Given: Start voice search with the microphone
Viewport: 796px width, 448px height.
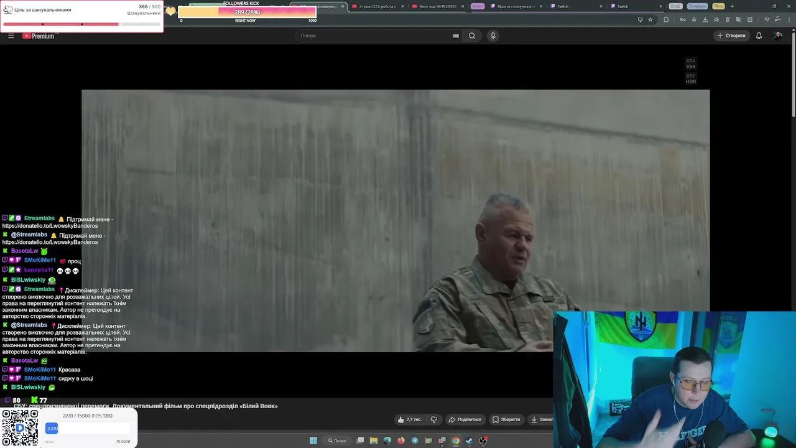Looking at the screenshot, I should [x=493, y=35].
